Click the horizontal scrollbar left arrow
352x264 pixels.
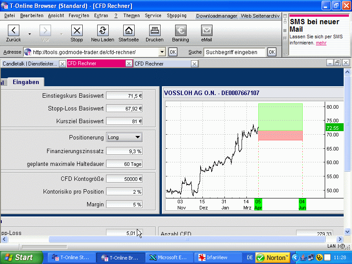[x=4, y=239]
